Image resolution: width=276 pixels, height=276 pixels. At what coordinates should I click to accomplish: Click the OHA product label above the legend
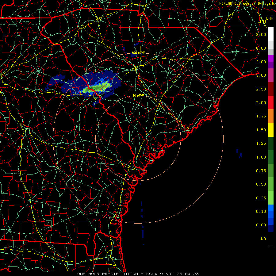click(270, 18)
